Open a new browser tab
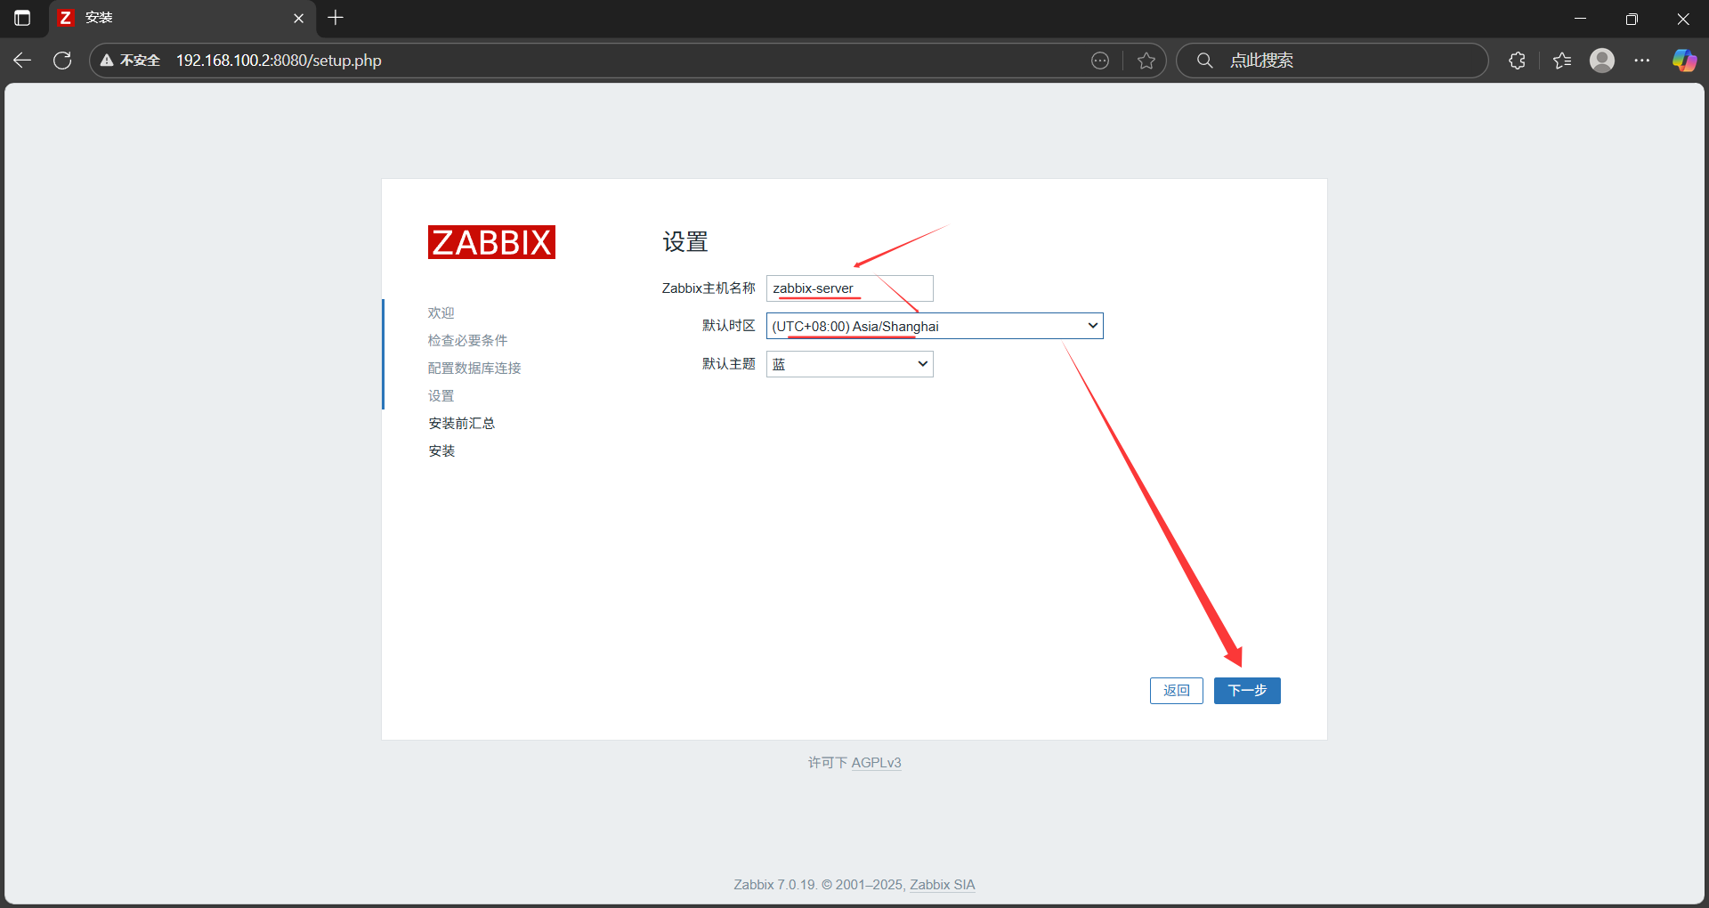Image resolution: width=1709 pixels, height=908 pixels. 336,18
